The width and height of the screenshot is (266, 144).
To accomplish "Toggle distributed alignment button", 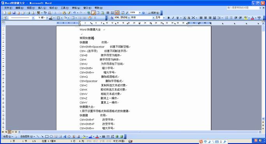I will pos(215,18).
